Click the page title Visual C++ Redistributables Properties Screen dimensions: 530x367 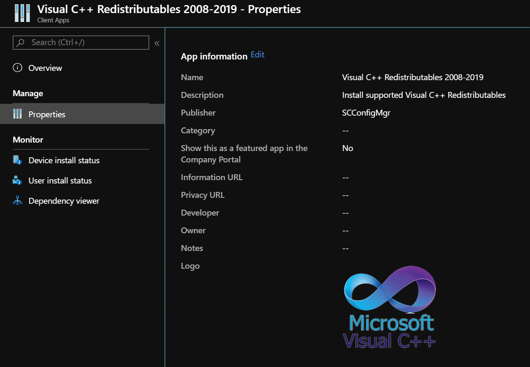point(169,9)
